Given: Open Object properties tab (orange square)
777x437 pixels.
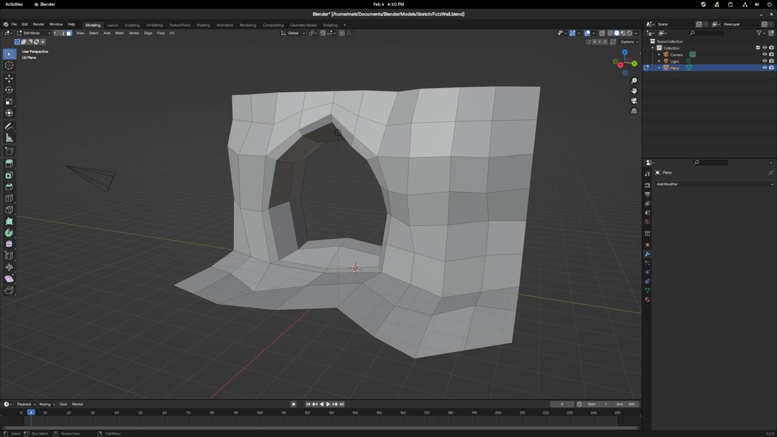Looking at the screenshot, I should [647, 245].
